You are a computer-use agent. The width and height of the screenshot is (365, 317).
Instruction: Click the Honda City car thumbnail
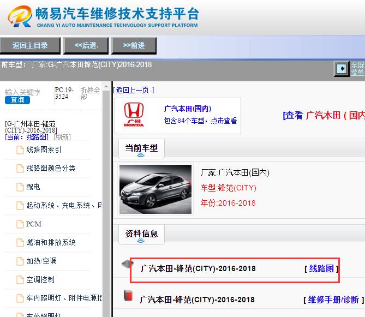tap(155, 189)
